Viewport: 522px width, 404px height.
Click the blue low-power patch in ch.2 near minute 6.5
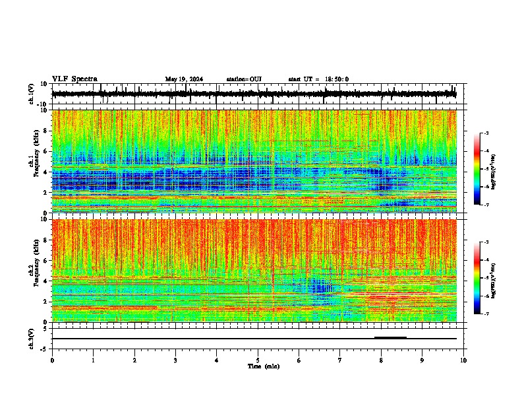[320, 286]
